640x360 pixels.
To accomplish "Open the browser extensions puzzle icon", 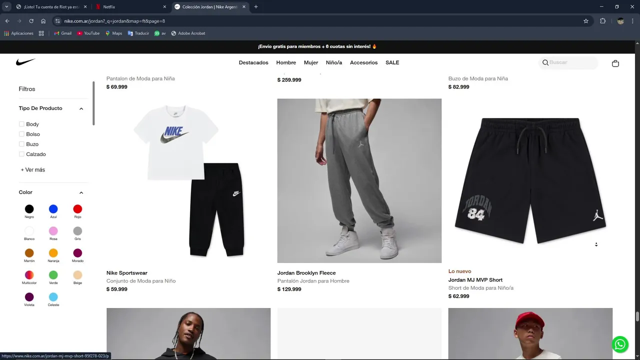I will (x=602, y=21).
